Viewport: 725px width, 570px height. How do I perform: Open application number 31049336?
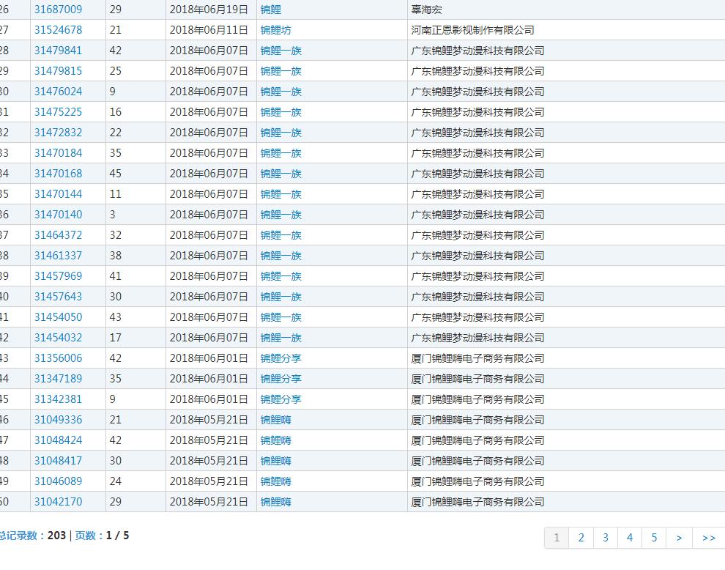58,420
